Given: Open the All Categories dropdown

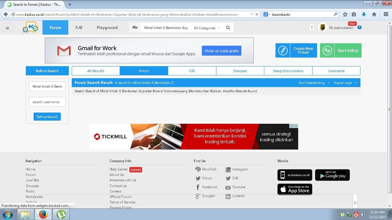Looking at the screenshot, I should click(207, 28).
